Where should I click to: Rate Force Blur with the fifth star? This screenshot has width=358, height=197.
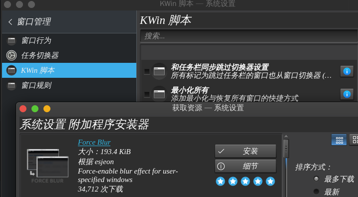click(x=270, y=182)
